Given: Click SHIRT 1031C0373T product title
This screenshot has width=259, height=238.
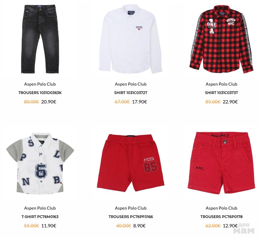Looking at the screenshot, I should (x=221, y=93).
